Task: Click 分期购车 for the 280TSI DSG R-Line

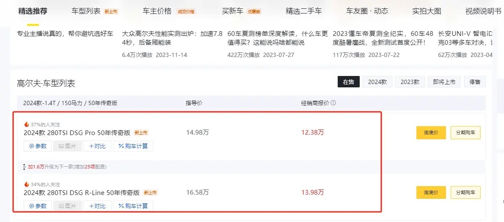Action: pyautogui.click(x=465, y=192)
